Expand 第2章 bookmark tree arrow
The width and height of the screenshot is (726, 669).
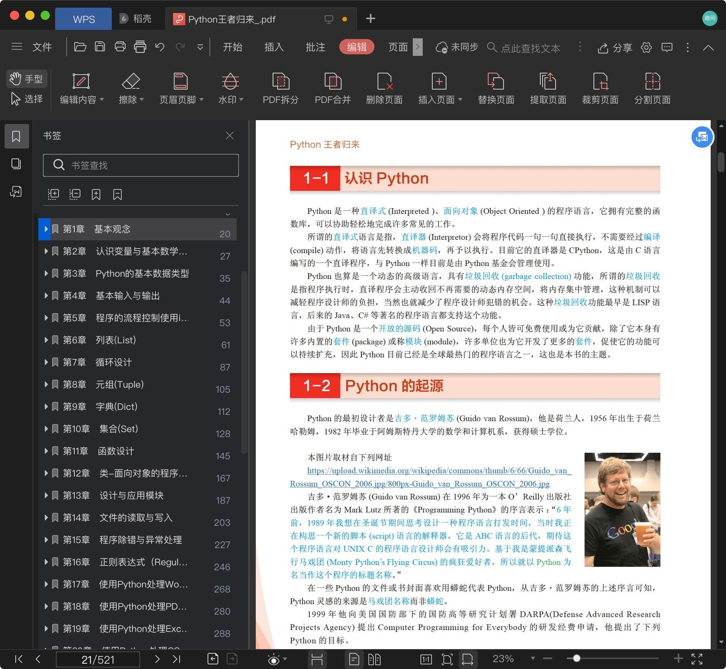(46, 251)
